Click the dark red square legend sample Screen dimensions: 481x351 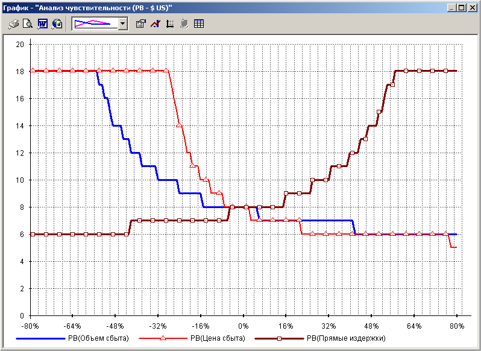279,338
